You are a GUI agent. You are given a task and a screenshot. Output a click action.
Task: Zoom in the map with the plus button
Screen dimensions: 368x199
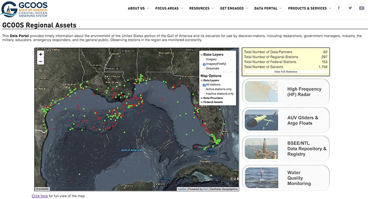click(40, 54)
